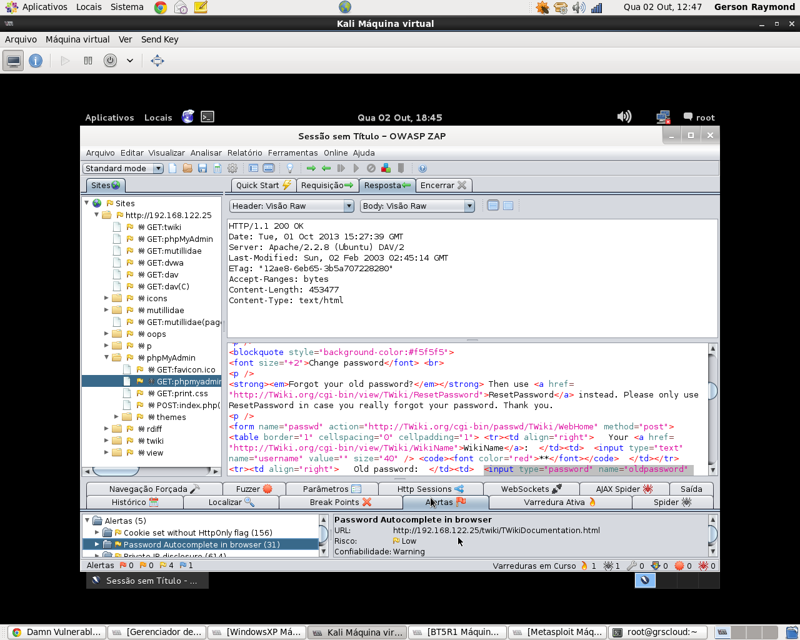Click the Kali Iceweasel browser globe icon
800x640 pixels.
pos(187,117)
